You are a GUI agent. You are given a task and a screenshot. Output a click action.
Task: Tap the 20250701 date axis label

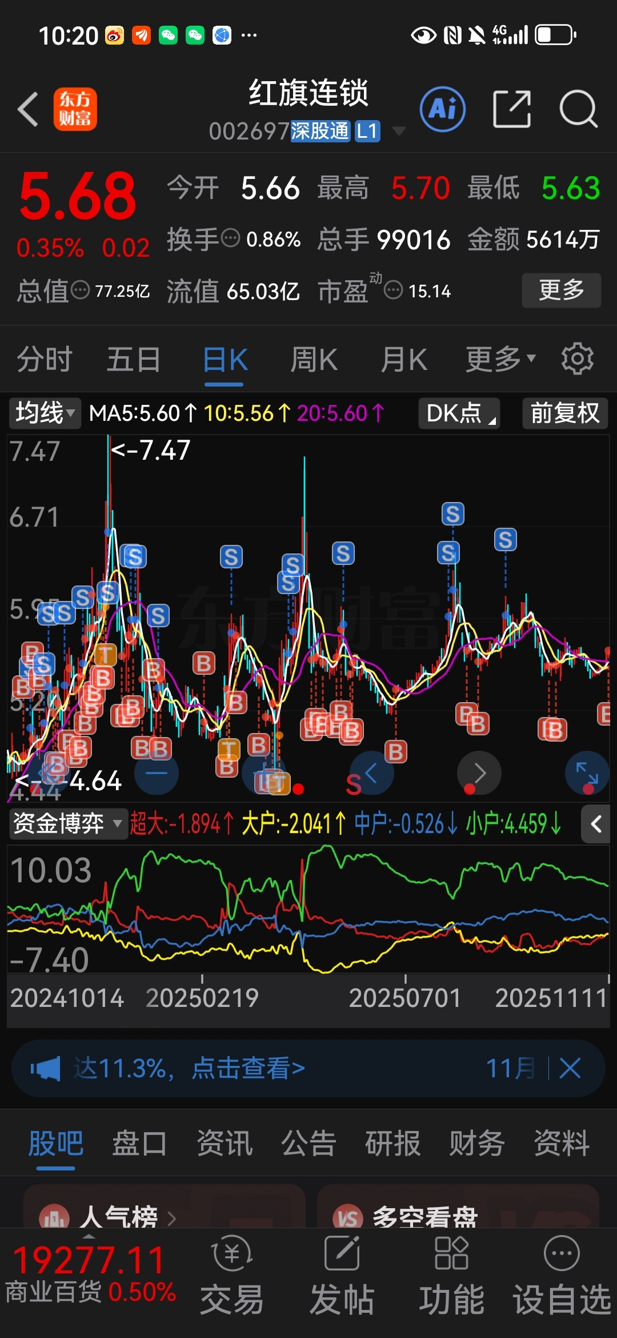click(405, 998)
